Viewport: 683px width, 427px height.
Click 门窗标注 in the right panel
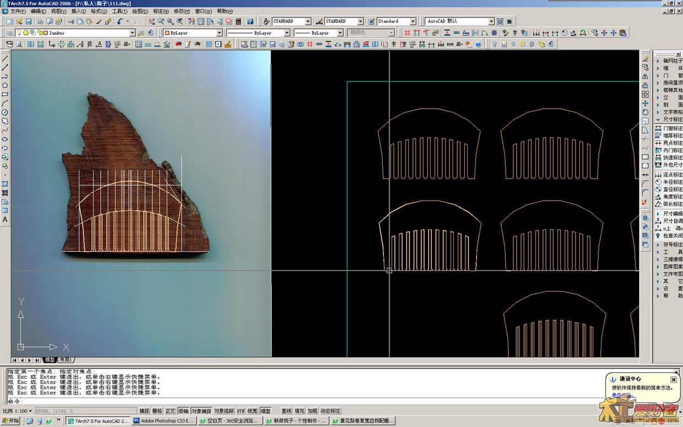click(672, 128)
